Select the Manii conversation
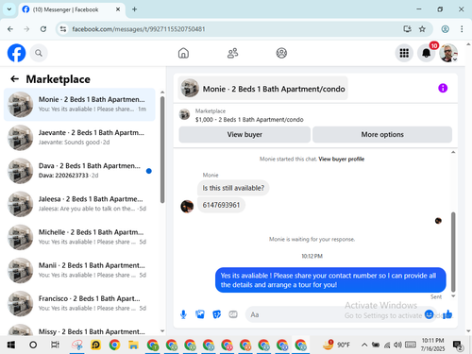This screenshot has width=472, height=354. (79, 270)
